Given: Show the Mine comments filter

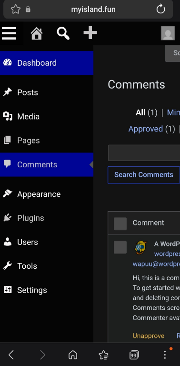Looking at the screenshot, I should pyautogui.click(x=173, y=113).
